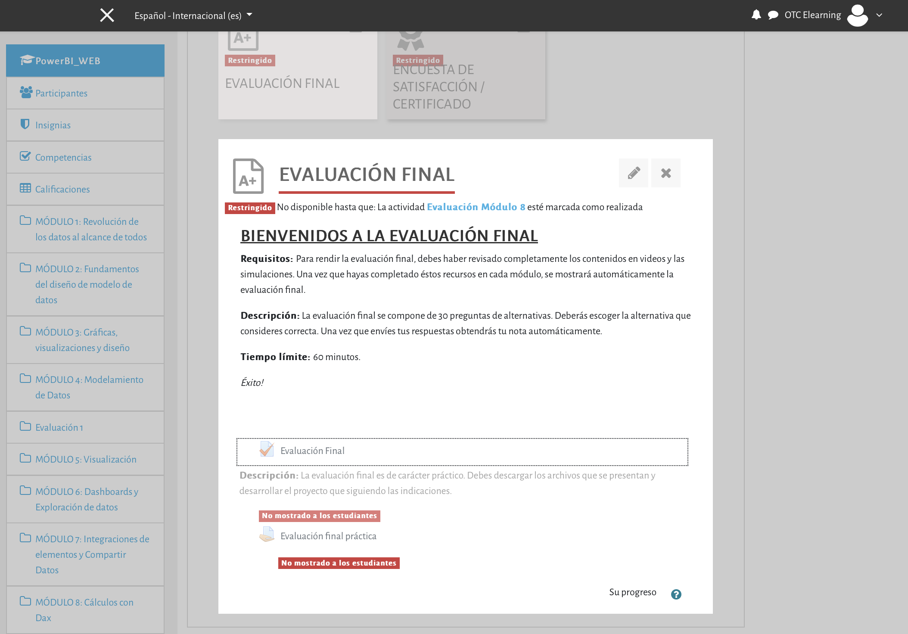Image resolution: width=908 pixels, height=634 pixels.
Task: Edit section with the pencil icon
Action: click(x=634, y=173)
